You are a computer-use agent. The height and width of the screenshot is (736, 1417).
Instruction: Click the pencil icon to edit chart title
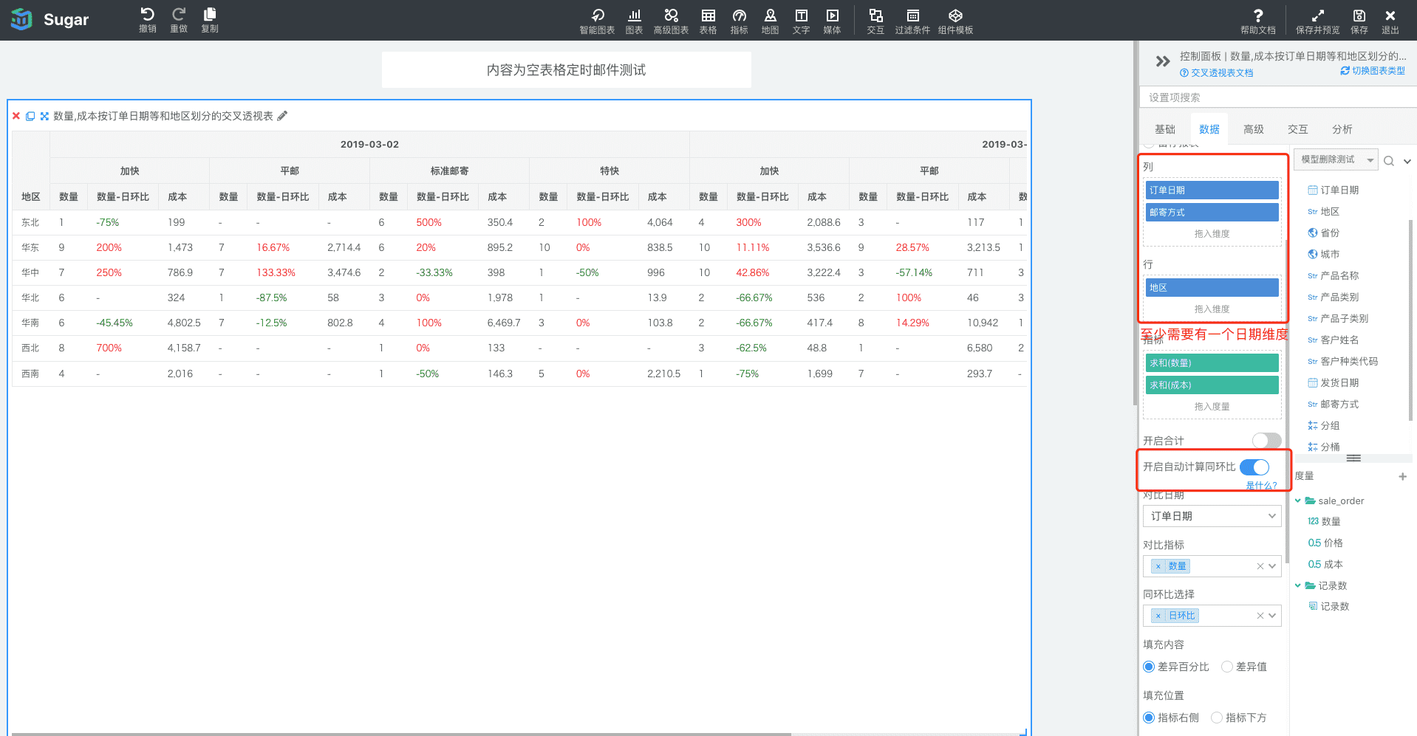282,116
